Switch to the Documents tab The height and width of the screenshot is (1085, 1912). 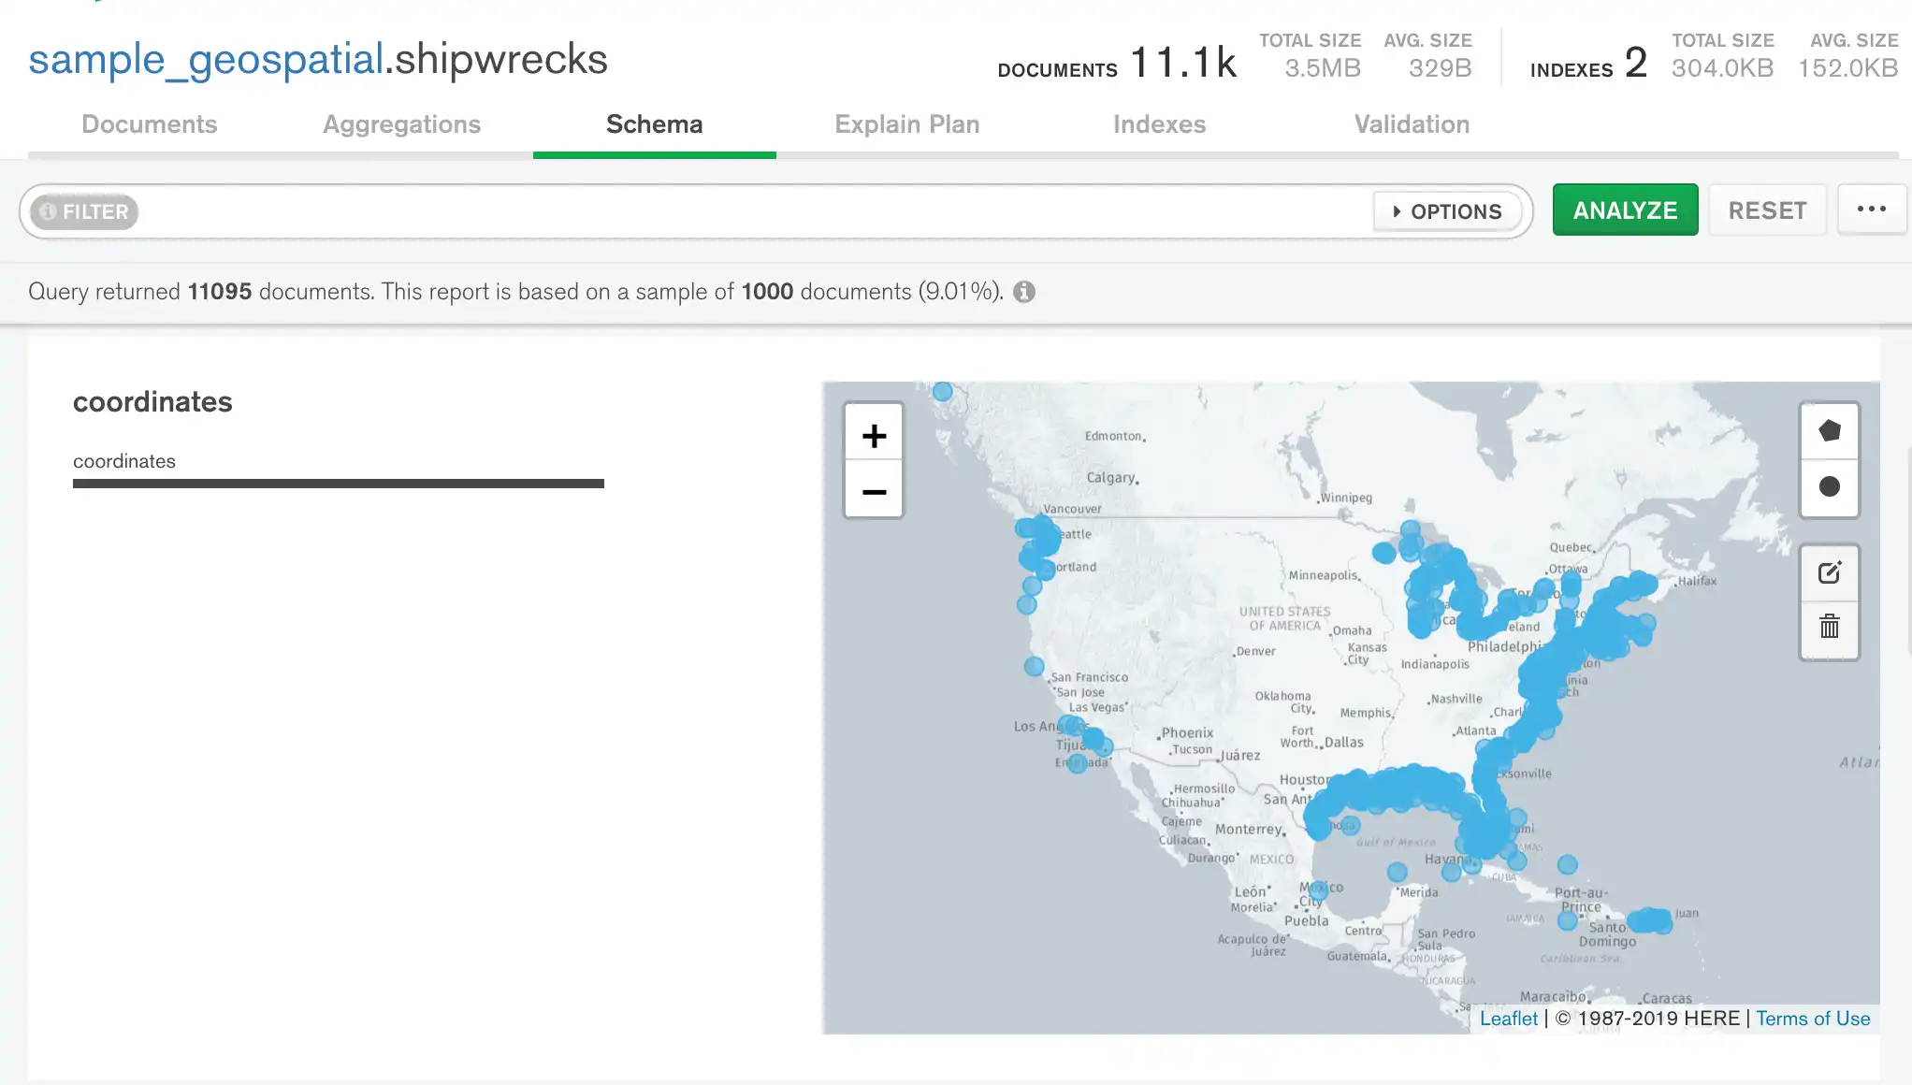(x=149, y=123)
